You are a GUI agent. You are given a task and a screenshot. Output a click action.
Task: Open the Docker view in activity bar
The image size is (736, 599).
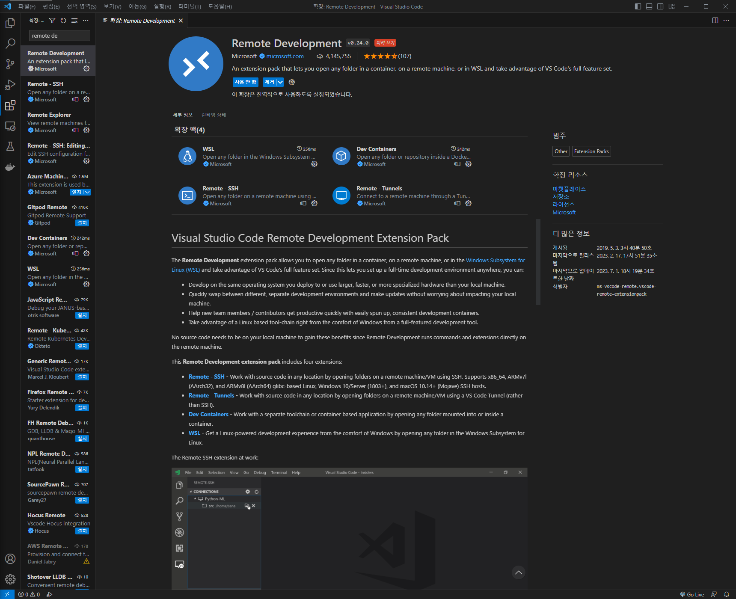click(10, 167)
